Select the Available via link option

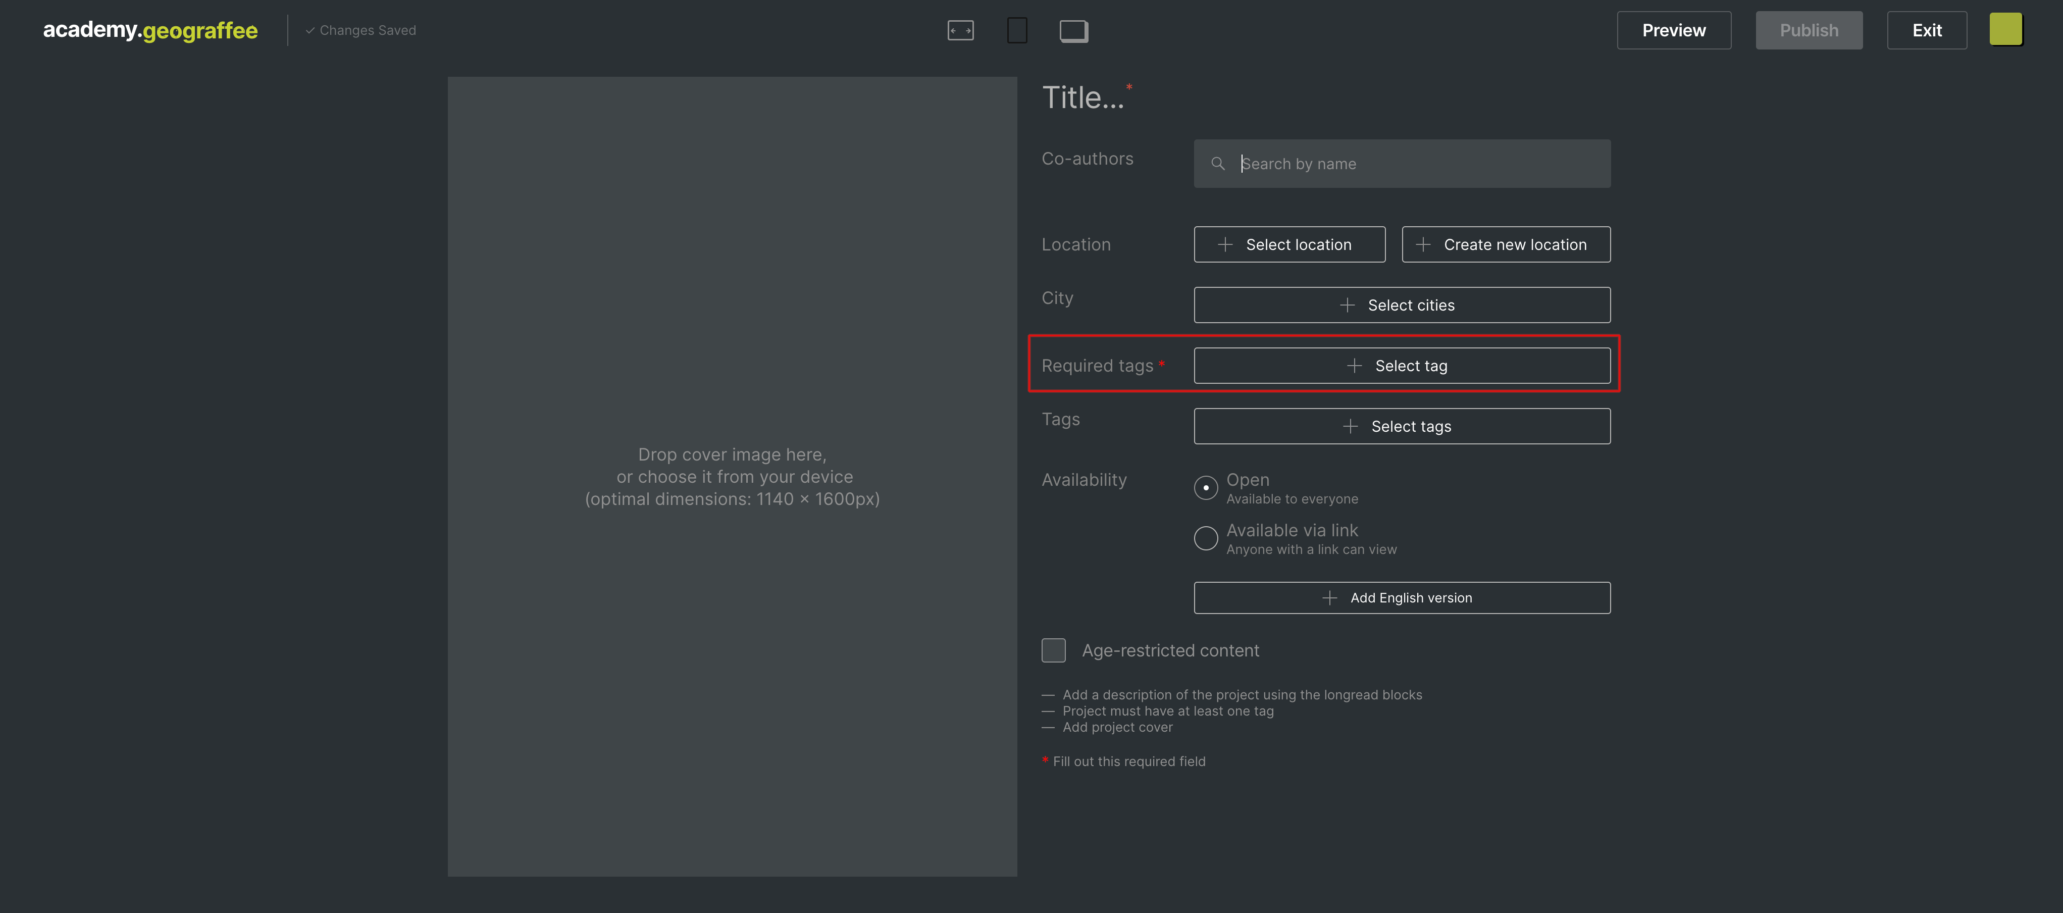coord(1205,538)
